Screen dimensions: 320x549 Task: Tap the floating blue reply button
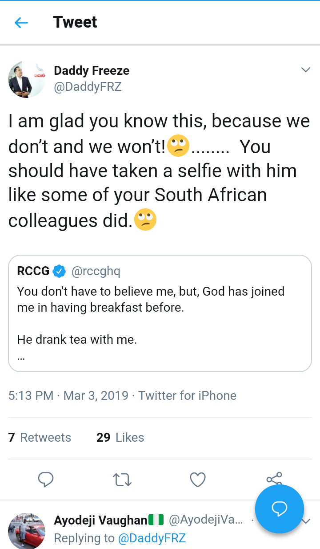(280, 508)
